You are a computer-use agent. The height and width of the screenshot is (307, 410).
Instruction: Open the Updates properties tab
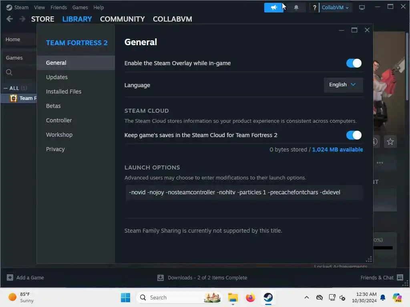[x=76, y=77]
